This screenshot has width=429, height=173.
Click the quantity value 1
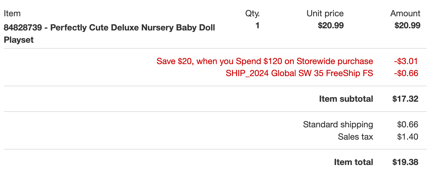coord(257,26)
